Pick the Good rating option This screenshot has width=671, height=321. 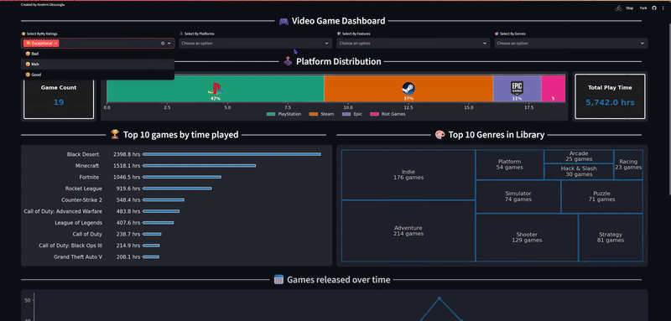click(x=97, y=75)
